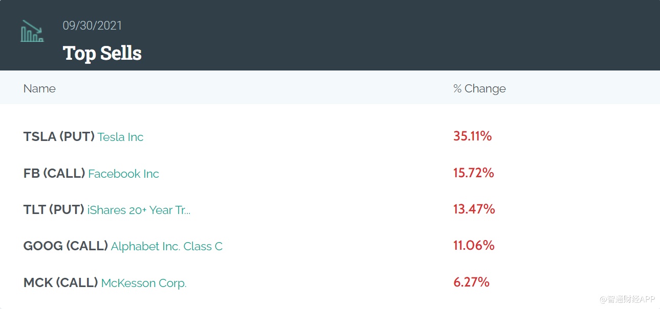The width and height of the screenshot is (660, 309).
Task: Select the FB (CALL) ticker label
Action: pos(54,174)
